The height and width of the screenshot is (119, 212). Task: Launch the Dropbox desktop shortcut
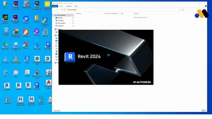[x=26, y=19]
